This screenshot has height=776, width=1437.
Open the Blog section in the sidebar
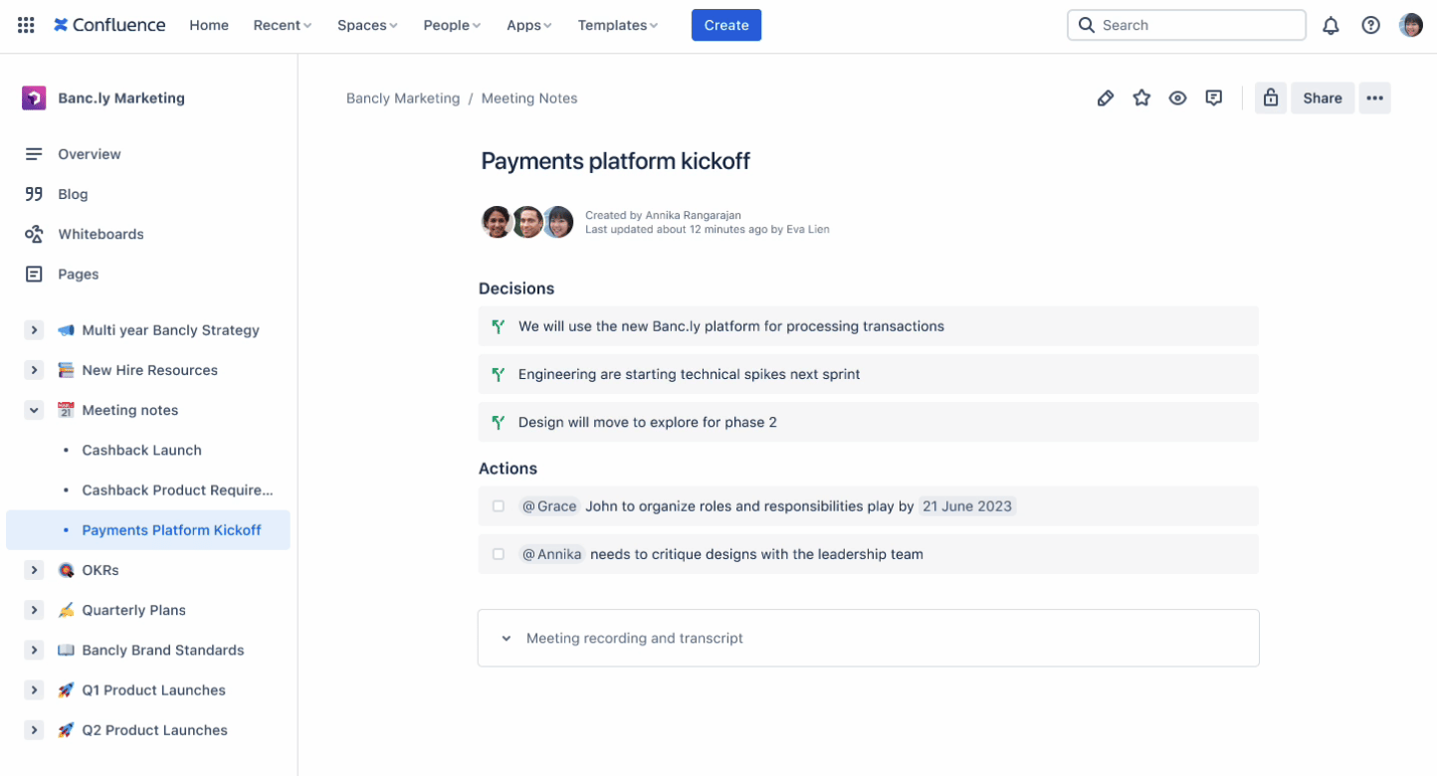click(73, 194)
